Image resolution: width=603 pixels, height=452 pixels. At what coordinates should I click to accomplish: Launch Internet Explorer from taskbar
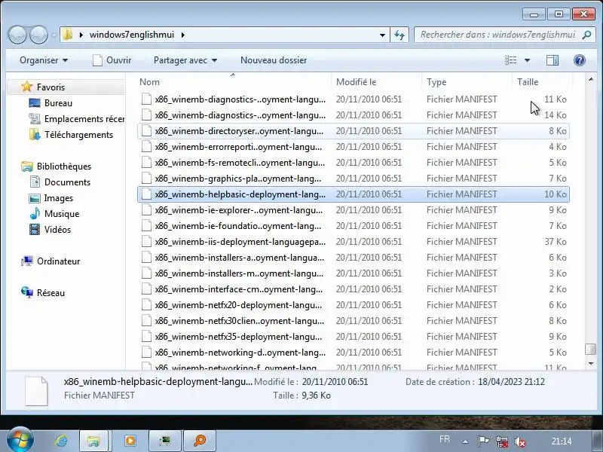pyautogui.click(x=61, y=441)
